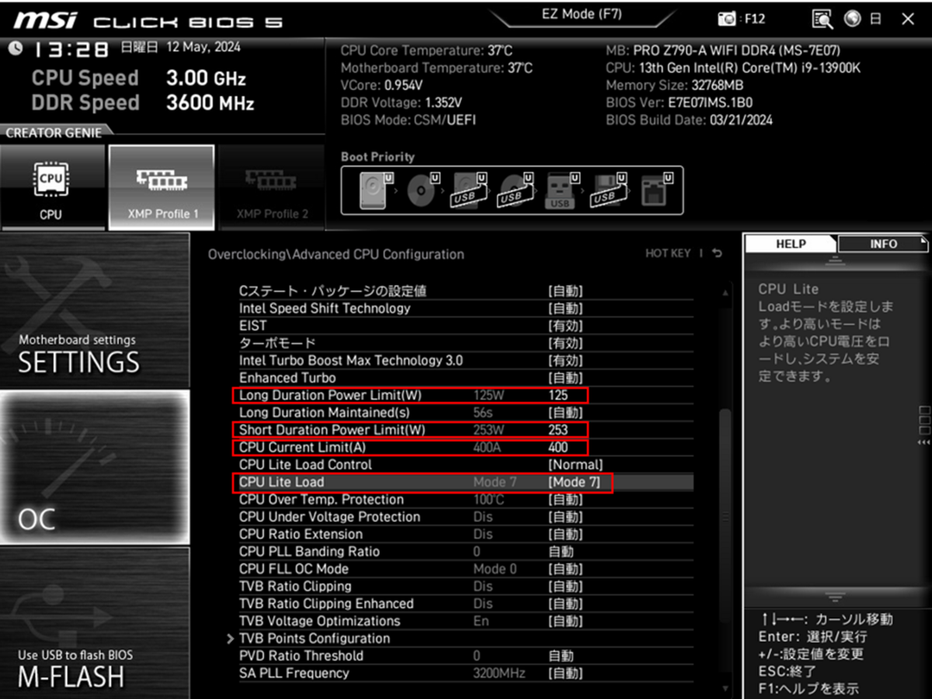Toggle the TVB Ratio Clipping value
The height and width of the screenshot is (699, 932).
click(x=565, y=586)
